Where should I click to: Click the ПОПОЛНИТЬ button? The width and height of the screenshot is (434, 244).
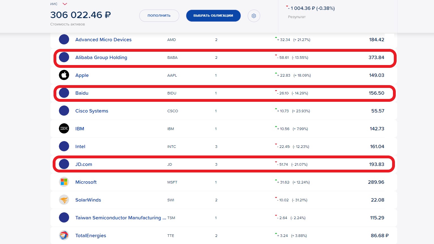point(159,16)
